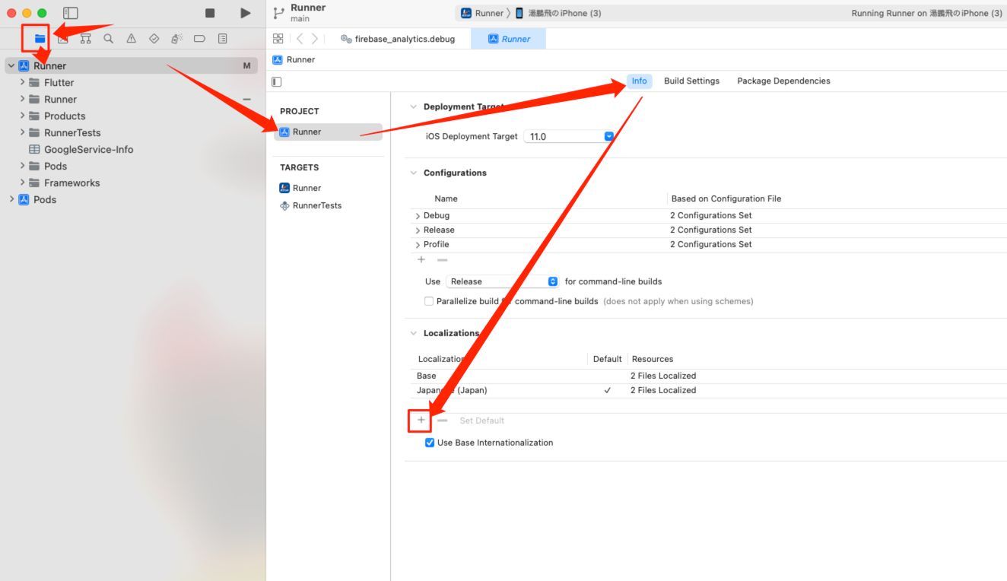
Task: Select the Japanese (Japan) localization row
Action: [x=707, y=390]
